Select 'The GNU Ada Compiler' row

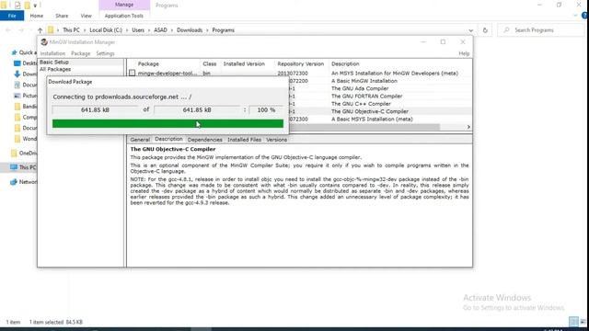click(360, 88)
